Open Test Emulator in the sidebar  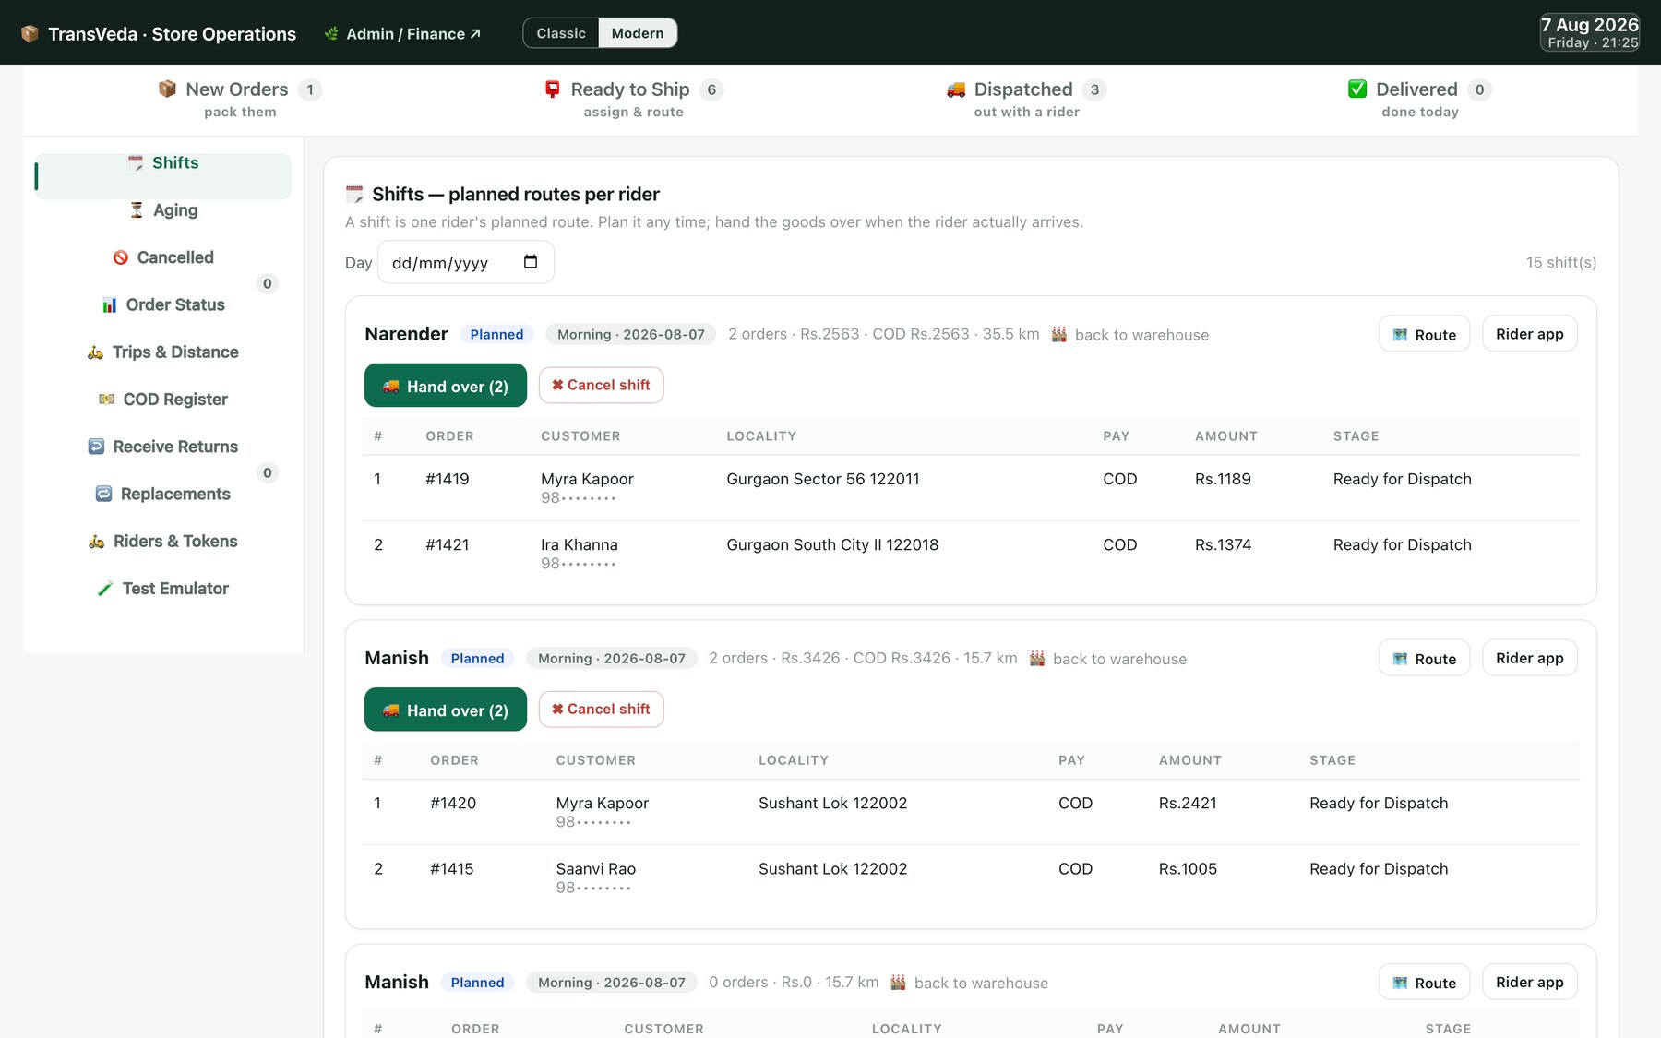point(163,589)
